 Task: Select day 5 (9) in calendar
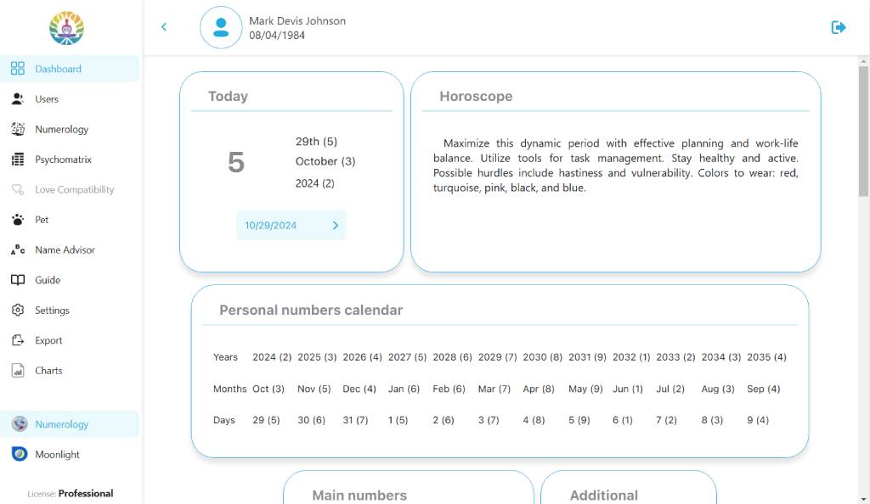click(579, 420)
